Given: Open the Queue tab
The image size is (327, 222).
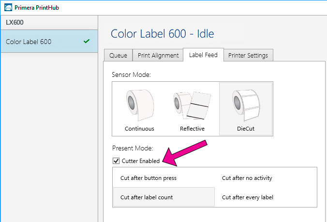Looking at the screenshot, I should 118,55.
